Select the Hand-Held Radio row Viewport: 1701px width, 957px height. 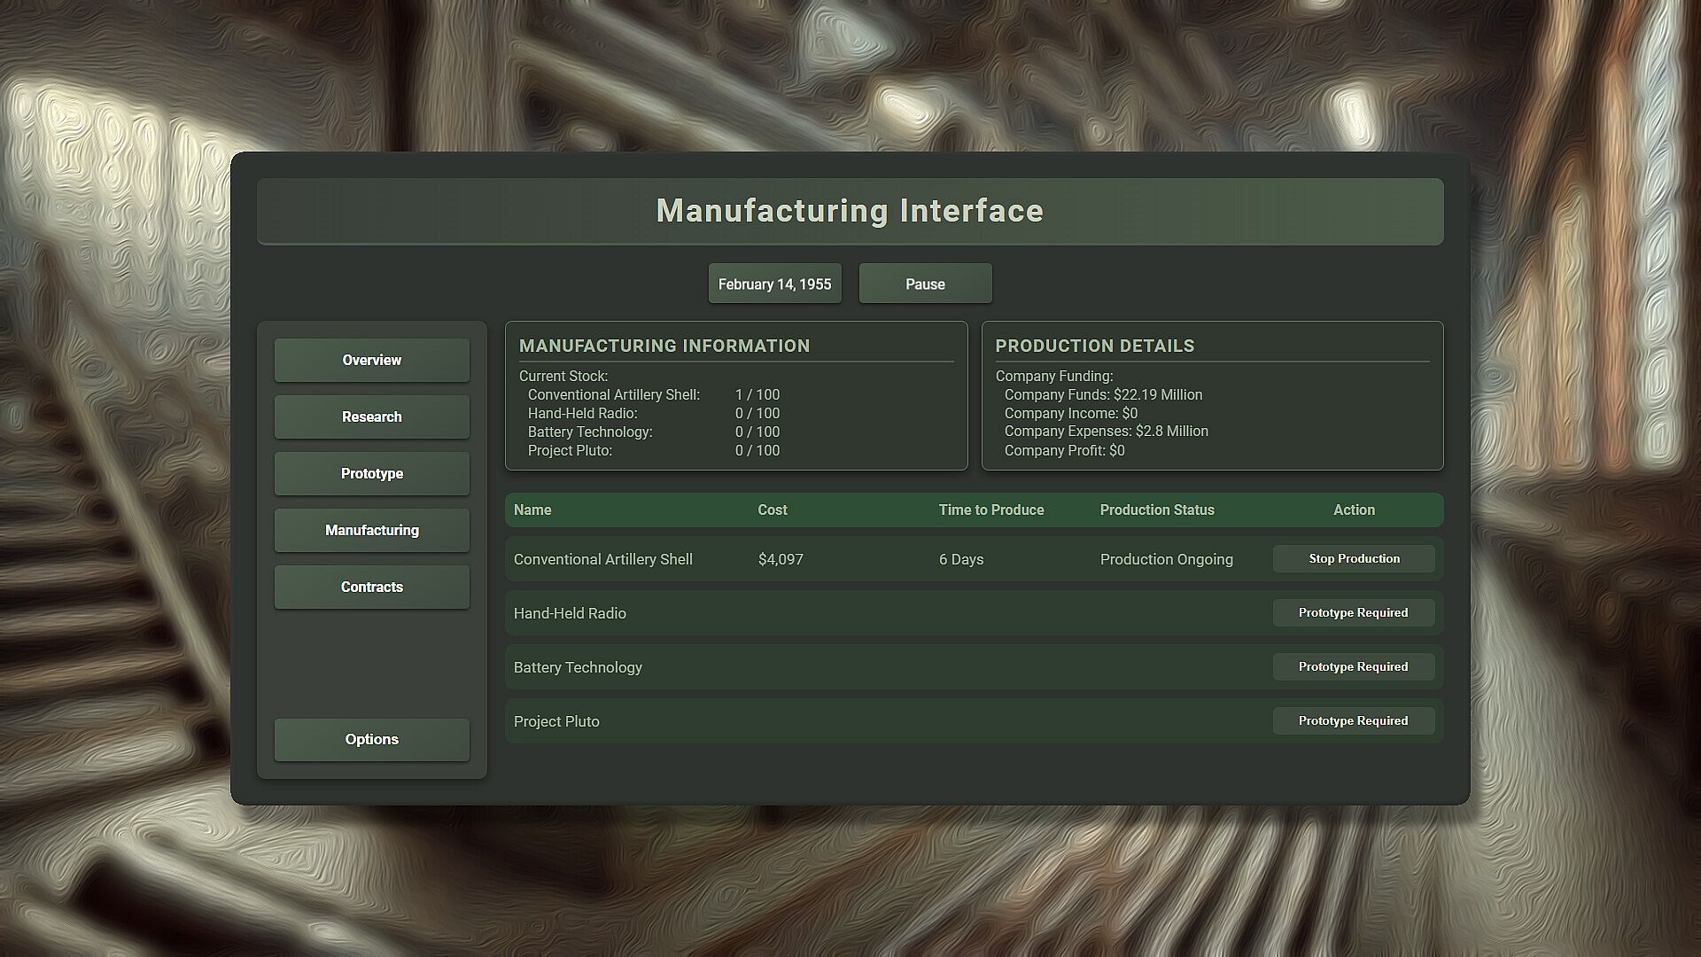tap(570, 613)
